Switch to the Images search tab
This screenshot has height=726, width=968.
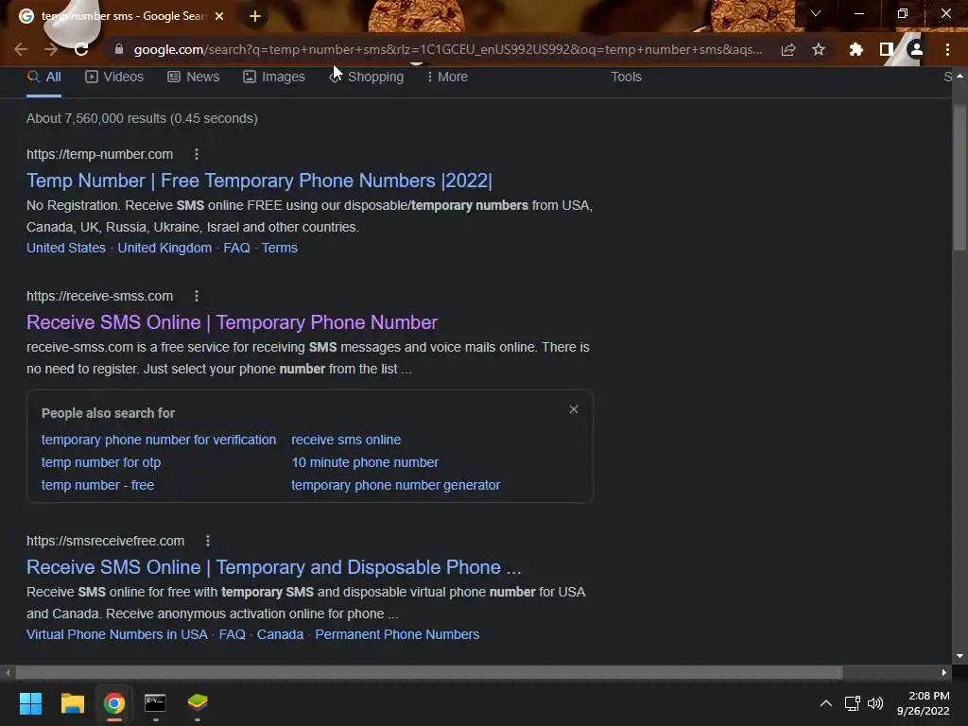[x=274, y=77]
